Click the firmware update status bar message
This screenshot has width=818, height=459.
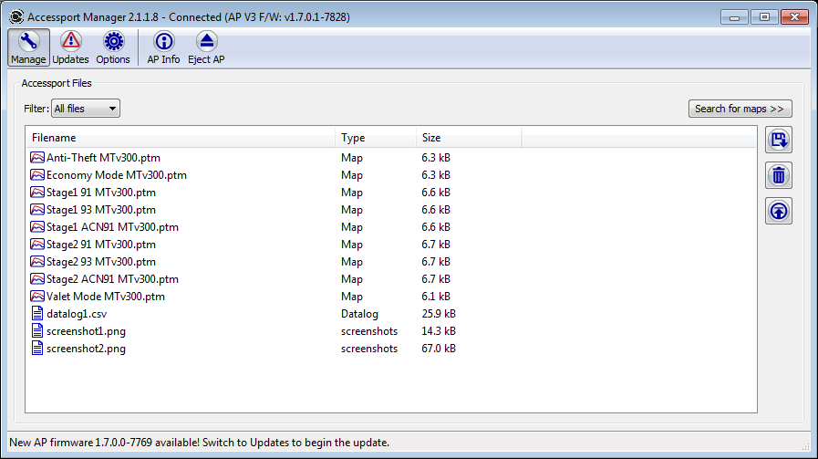pos(200,443)
